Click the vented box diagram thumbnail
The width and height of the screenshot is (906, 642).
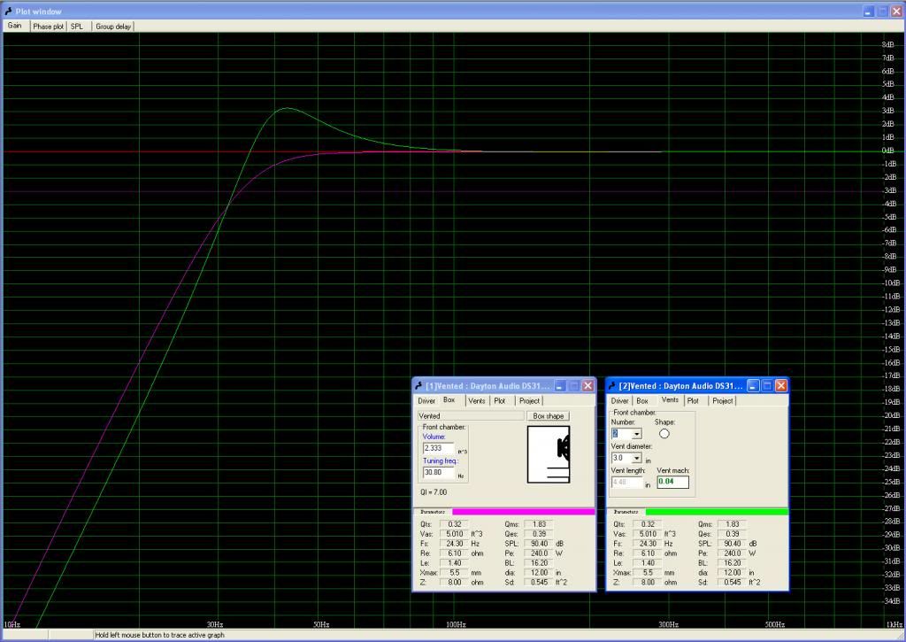pyautogui.click(x=549, y=454)
